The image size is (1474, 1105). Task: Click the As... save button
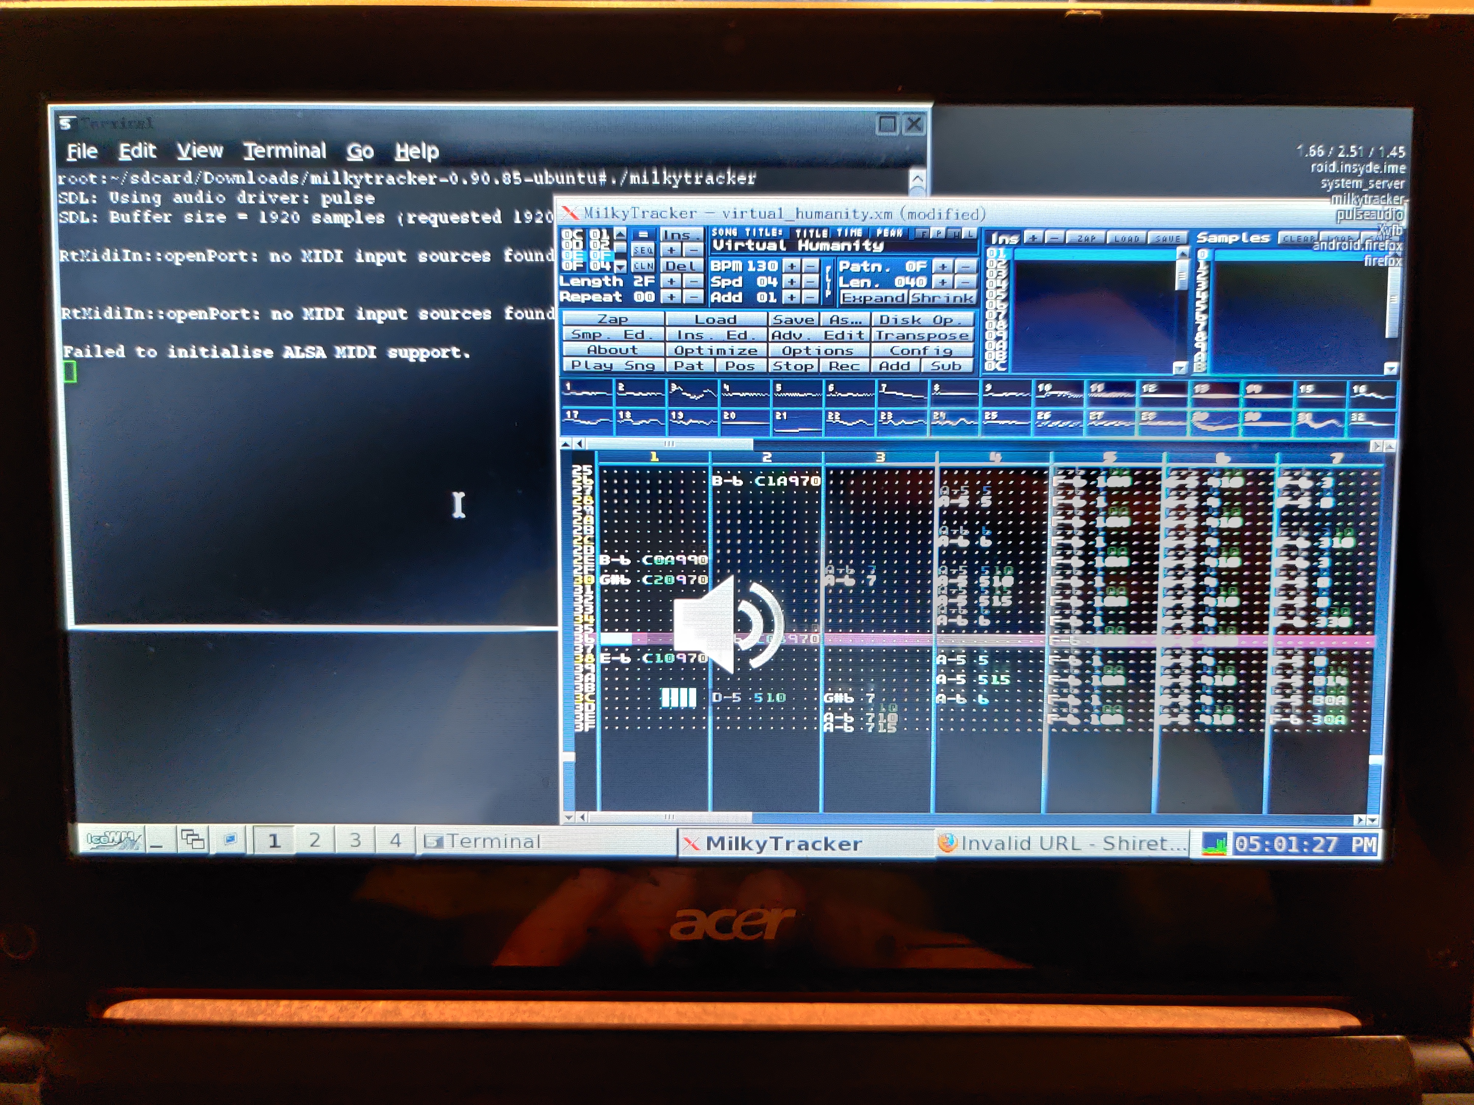846,320
